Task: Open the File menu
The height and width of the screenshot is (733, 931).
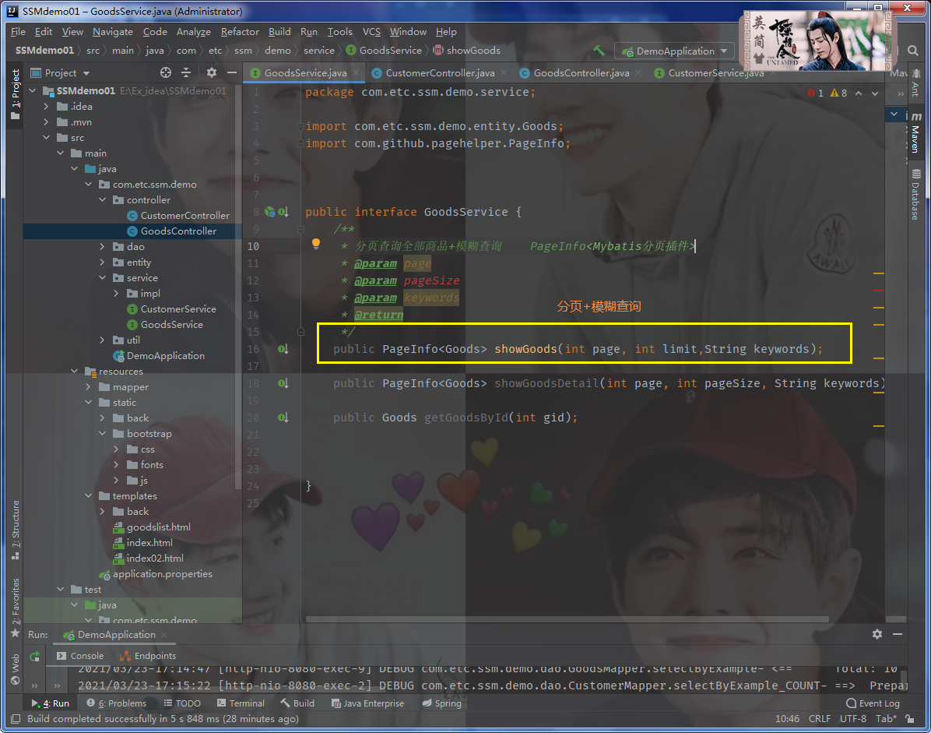Action: (18, 31)
